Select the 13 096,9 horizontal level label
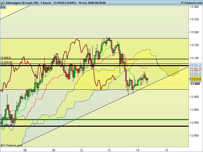Viewport: 203px width, 152px height. (6, 58)
